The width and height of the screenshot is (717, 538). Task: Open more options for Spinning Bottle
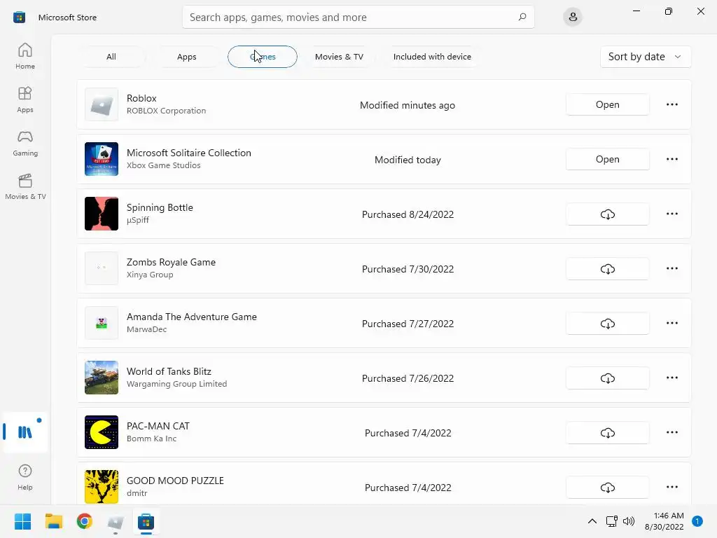671,214
